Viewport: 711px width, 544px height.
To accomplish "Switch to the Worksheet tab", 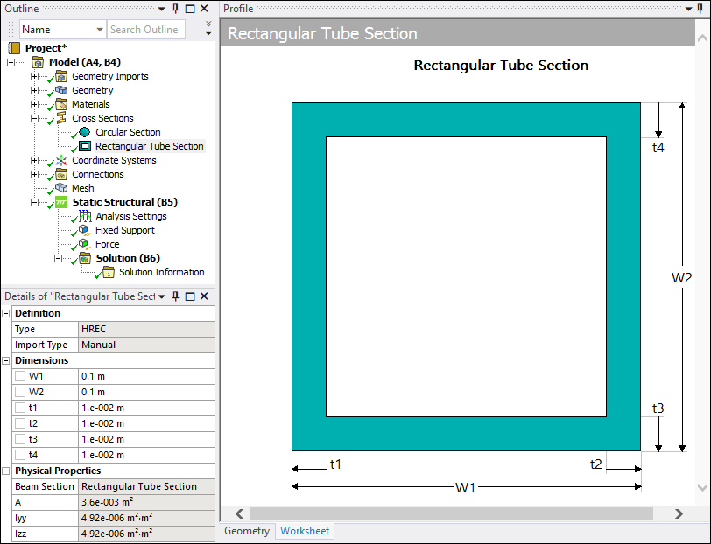I will pos(305,531).
